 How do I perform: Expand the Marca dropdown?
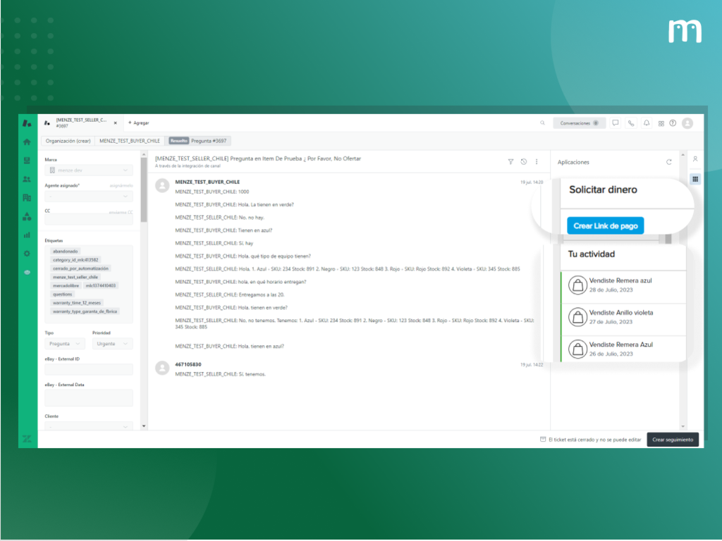point(89,170)
